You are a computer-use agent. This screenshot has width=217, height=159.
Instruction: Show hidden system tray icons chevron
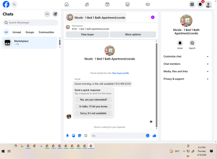(x=184, y=151)
